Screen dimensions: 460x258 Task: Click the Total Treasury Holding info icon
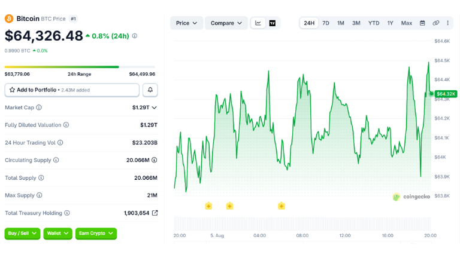click(67, 213)
